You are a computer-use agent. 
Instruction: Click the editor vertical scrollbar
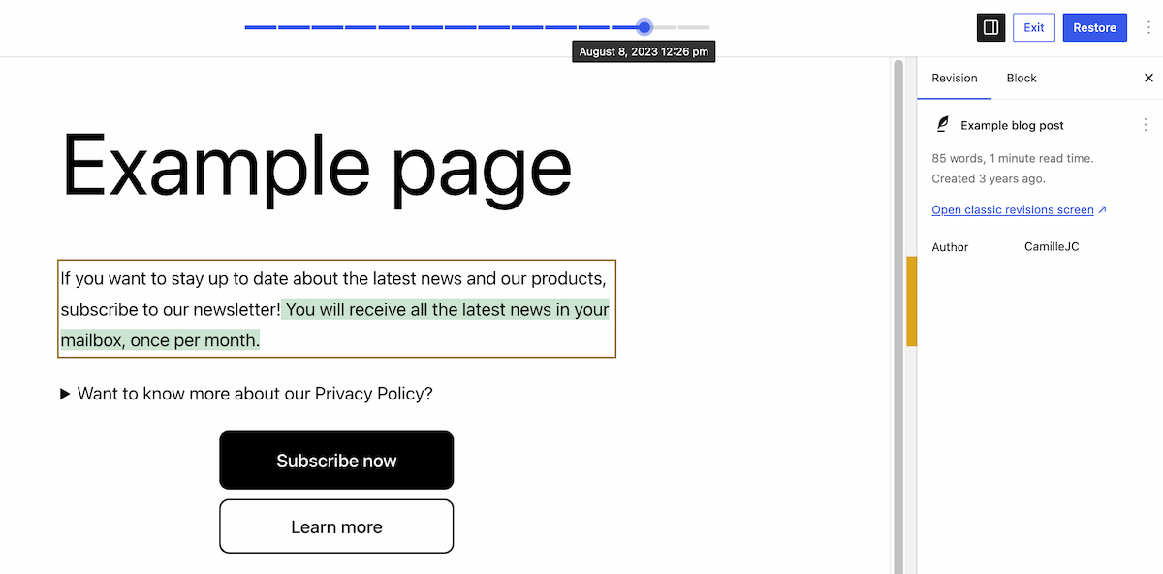898,316
